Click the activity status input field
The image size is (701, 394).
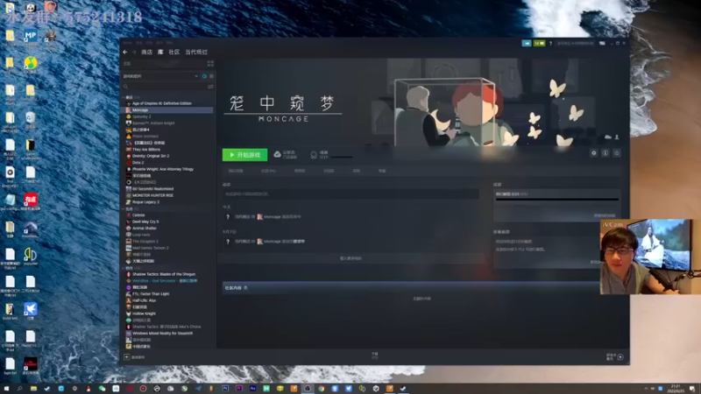(350, 193)
